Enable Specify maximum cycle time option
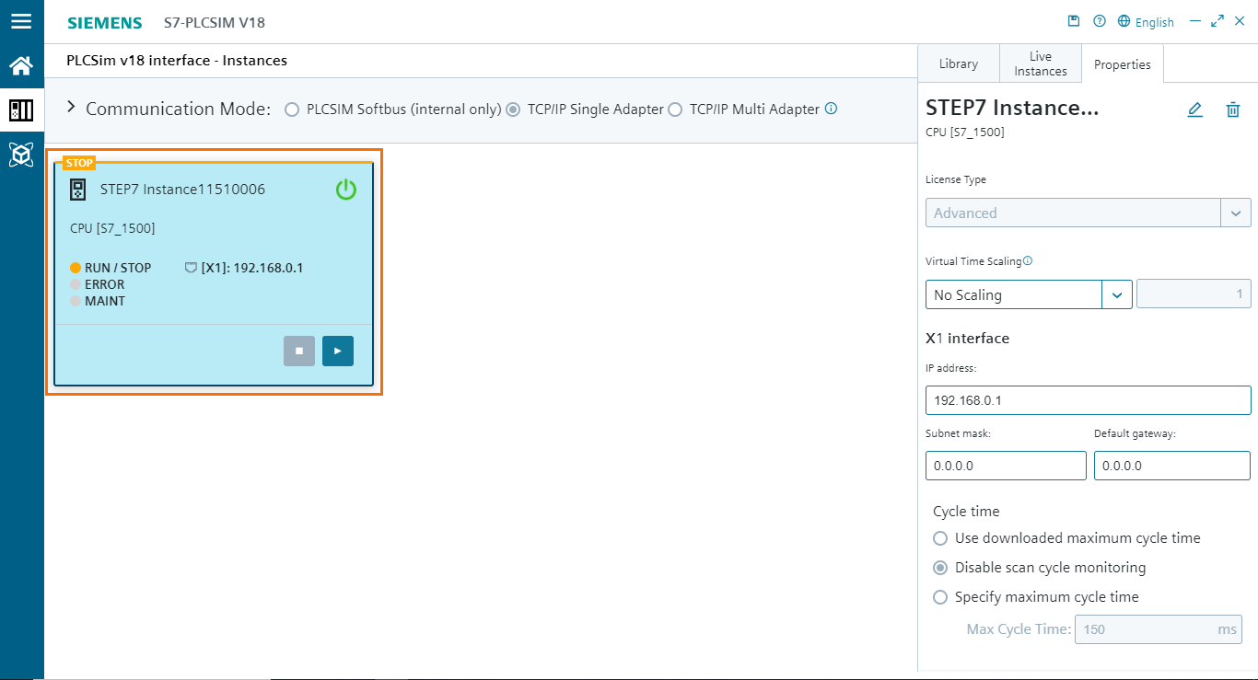Viewport: 1258px width, 680px height. coord(940,596)
